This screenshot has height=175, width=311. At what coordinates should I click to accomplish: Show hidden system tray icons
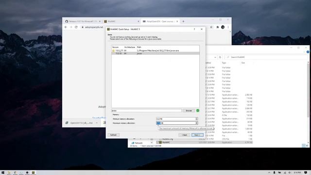click(x=269, y=173)
